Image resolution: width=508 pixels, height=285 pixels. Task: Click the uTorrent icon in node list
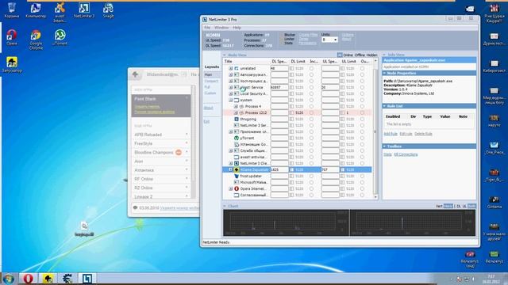[x=237, y=138]
